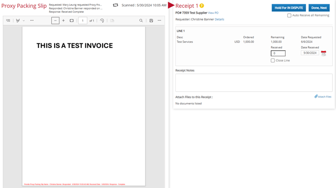This screenshot has width=336, height=188.
Task: Expand the highlight tool dropdown arrow
Action: (x=24, y=21)
